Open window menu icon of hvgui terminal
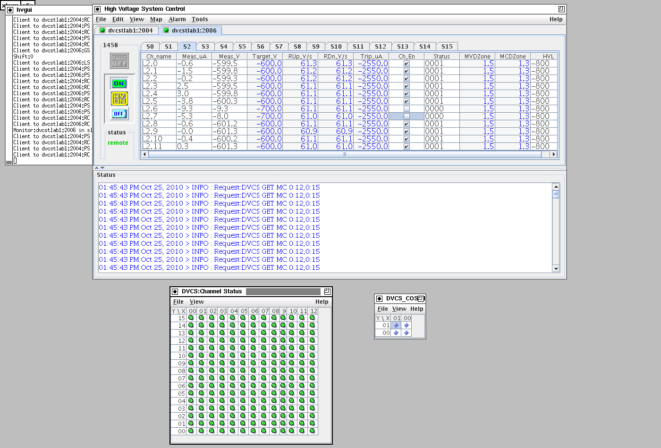The width and height of the screenshot is (661, 448). coord(10,10)
